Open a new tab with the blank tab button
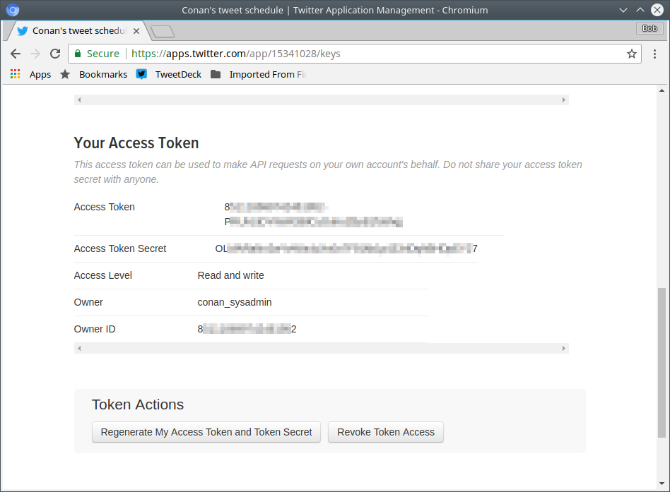This screenshot has width=670, height=492. point(163,31)
